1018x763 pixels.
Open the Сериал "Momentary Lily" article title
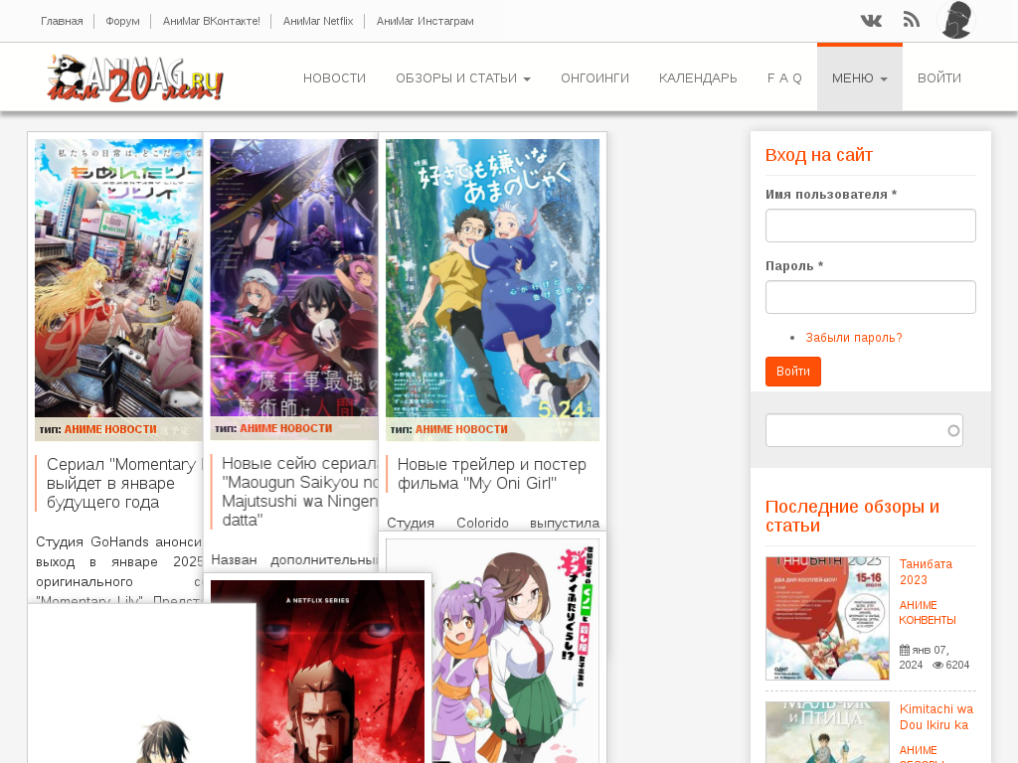coord(123,484)
